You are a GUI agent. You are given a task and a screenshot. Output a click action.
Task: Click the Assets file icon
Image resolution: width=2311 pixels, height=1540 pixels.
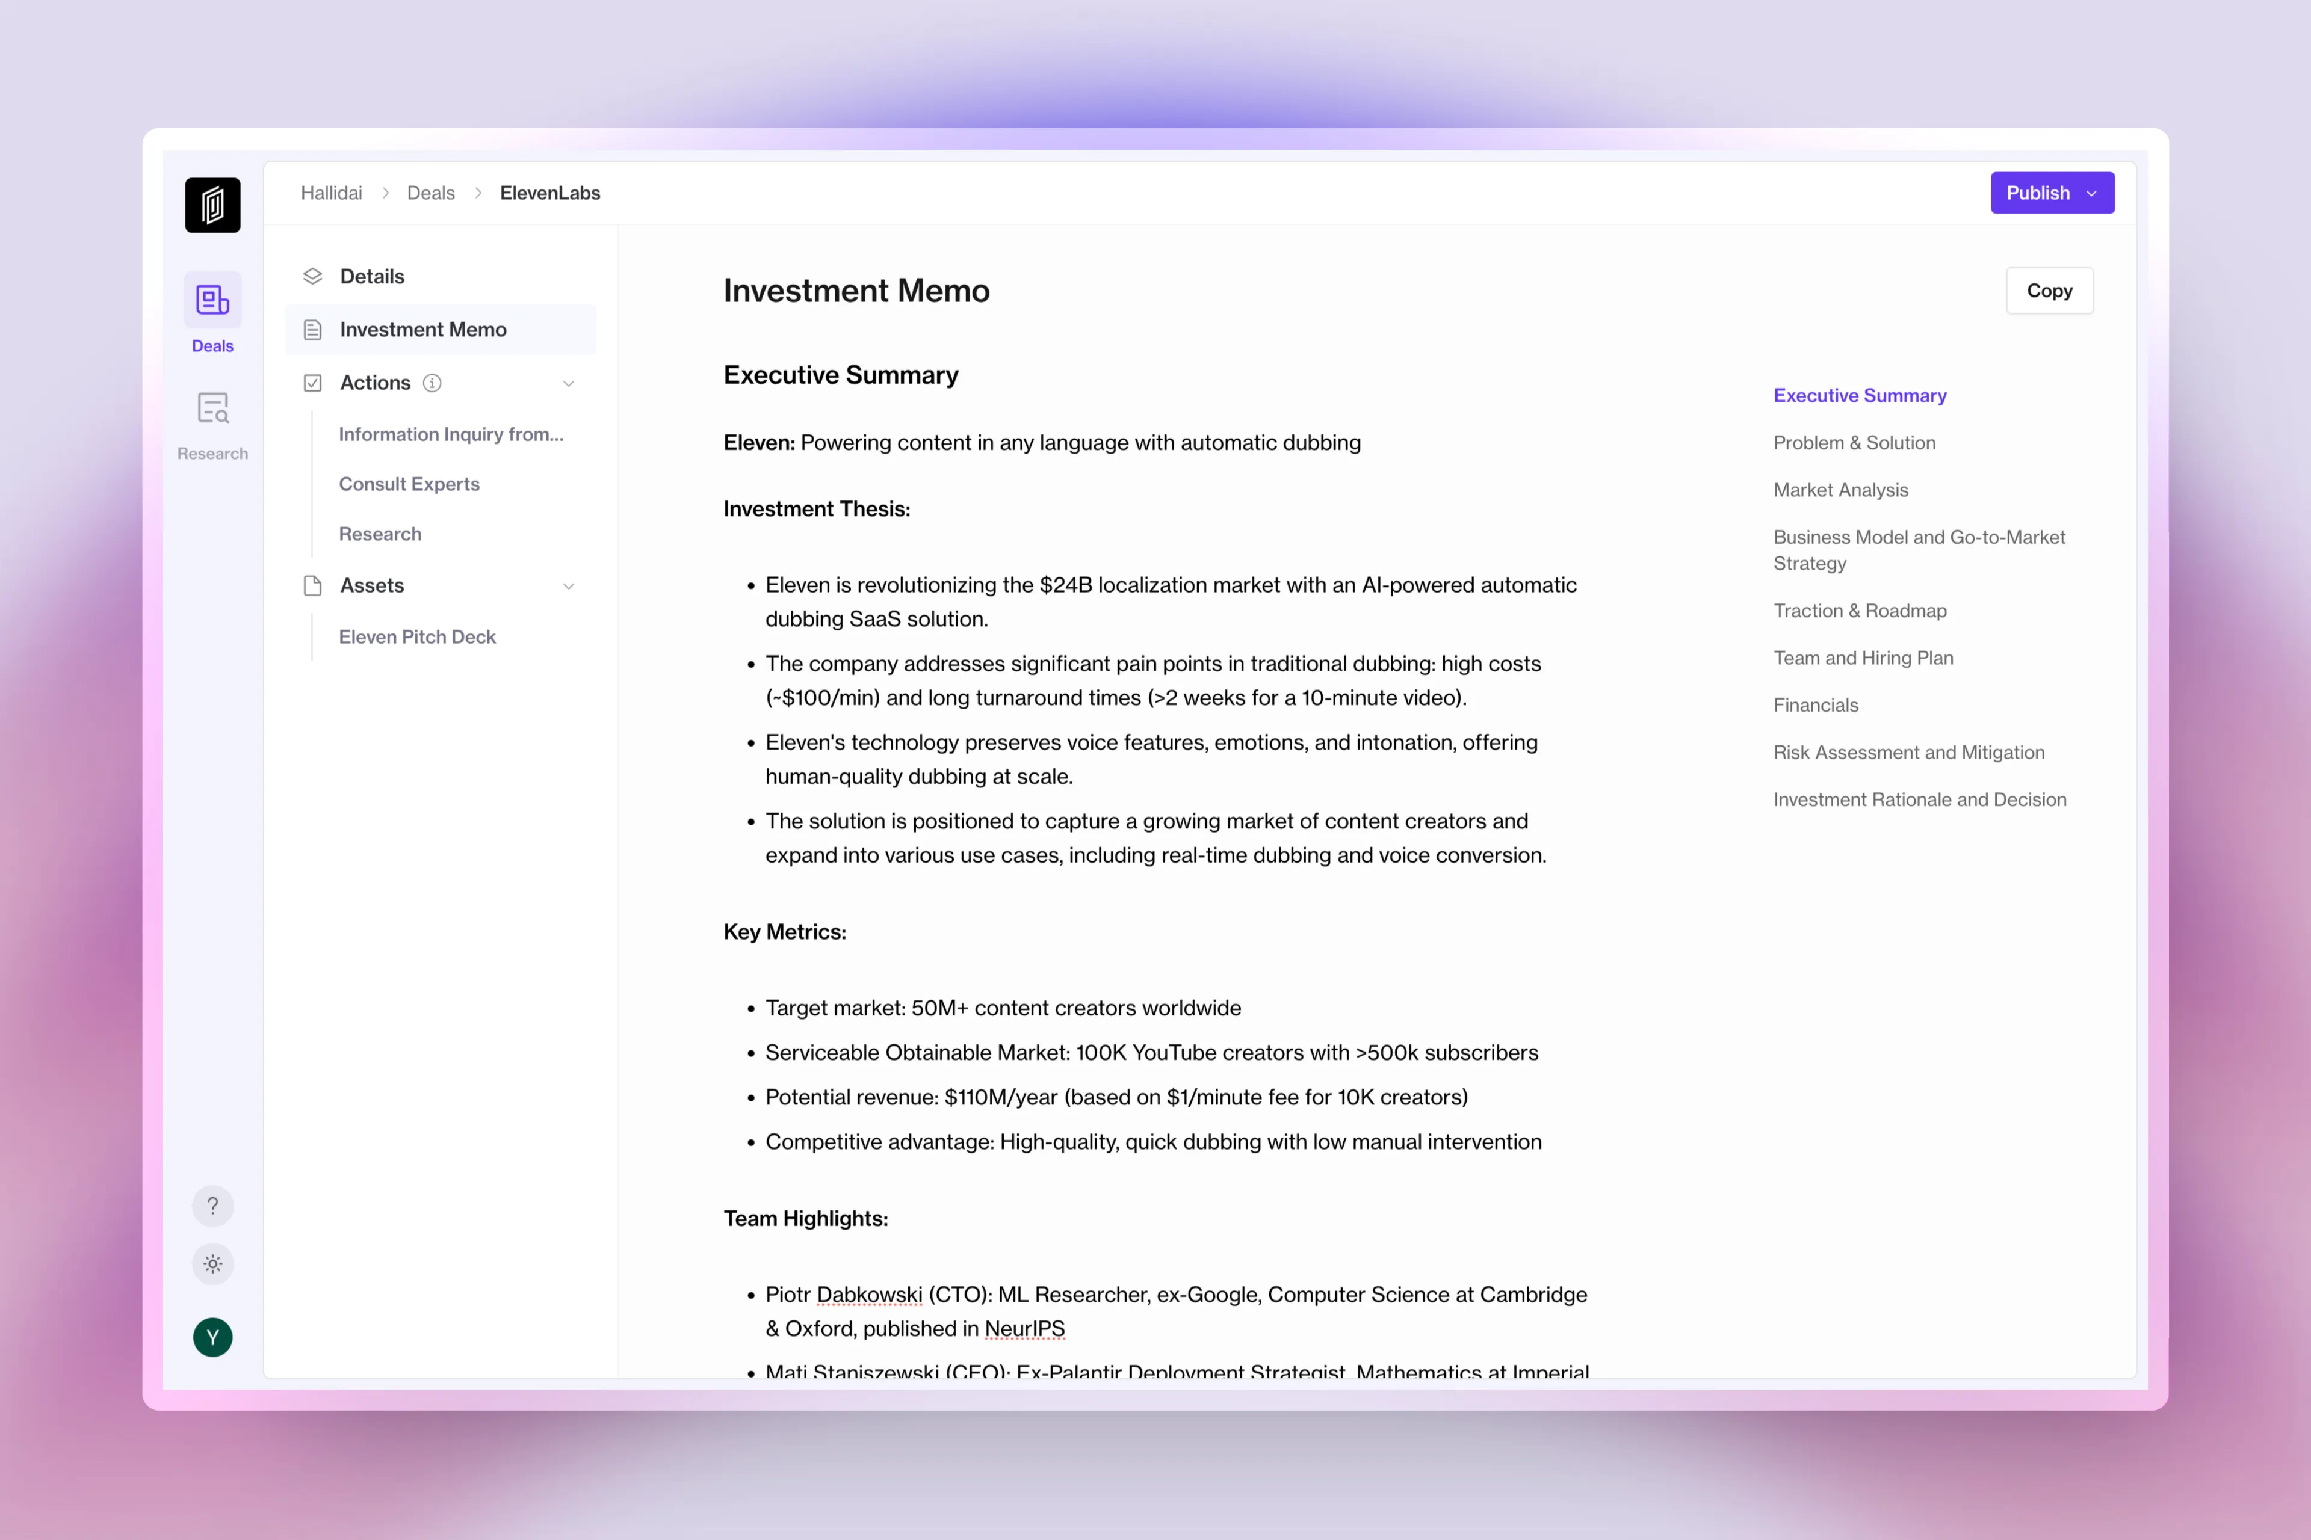click(x=312, y=585)
